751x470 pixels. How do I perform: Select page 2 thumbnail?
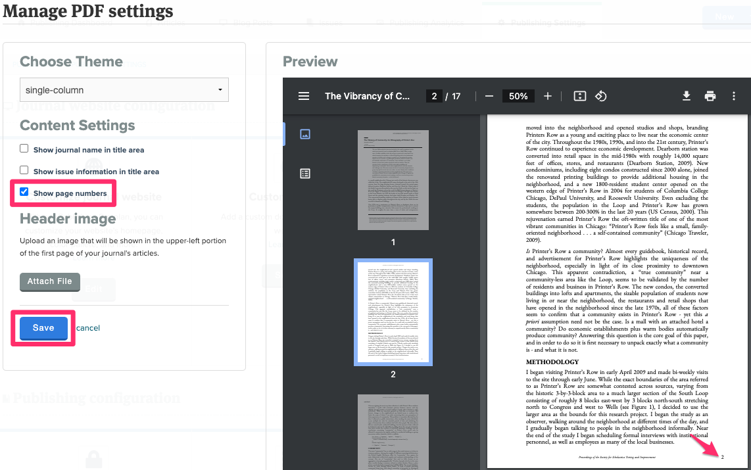coord(393,312)
